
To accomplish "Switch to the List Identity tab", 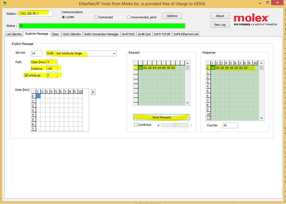I will pyautogui.click(x=14, y=34).
